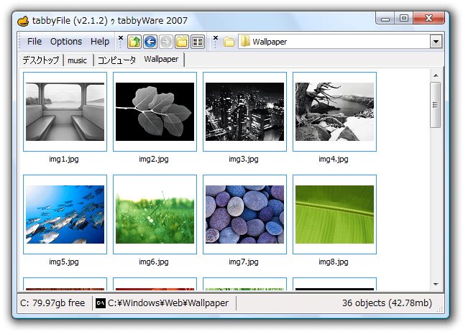Select the img1.jpg train window thumbnail
This screenshot has height=332, width=463.
[x=65, y=111]
